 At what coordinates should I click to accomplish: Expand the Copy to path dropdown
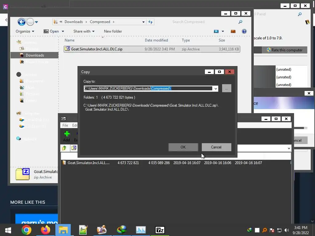click(216, 88)
